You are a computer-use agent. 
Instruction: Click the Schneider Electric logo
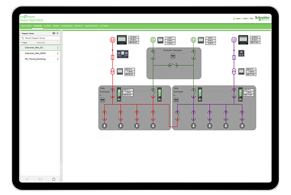tap(262, 18)
